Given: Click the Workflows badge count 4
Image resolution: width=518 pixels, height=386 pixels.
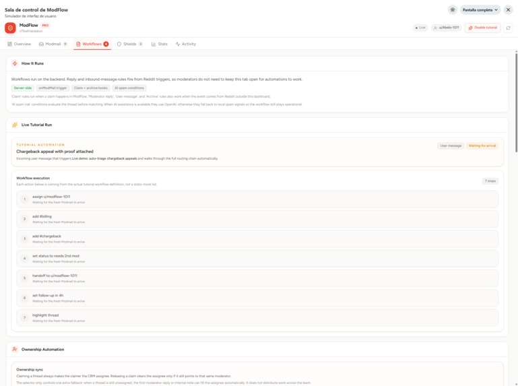Looking at the screenshot, I should 106,44.
